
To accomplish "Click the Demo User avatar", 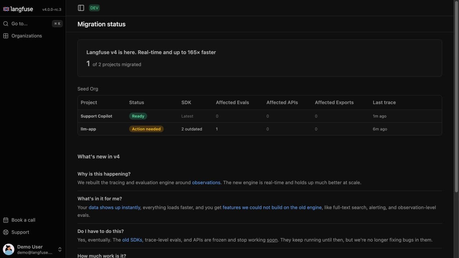I will (x=9, y=249).
